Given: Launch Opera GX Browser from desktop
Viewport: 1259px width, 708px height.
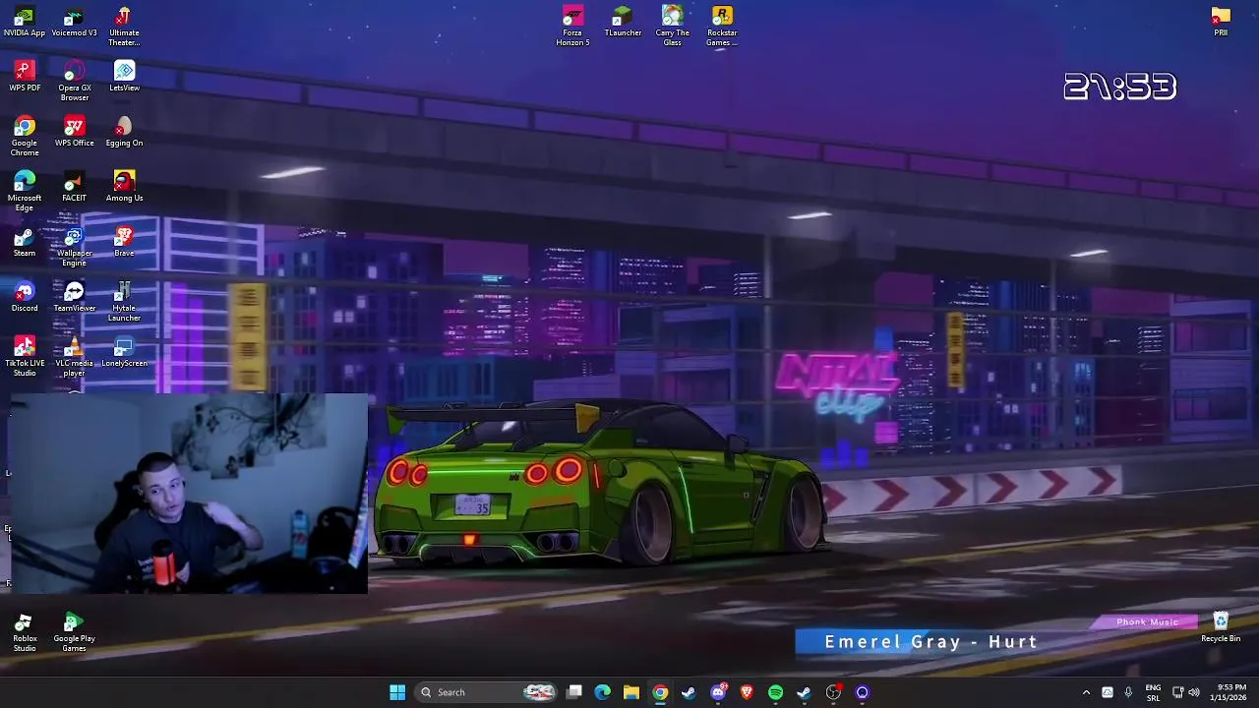Looking at the screenshot, I should (74, 82).
